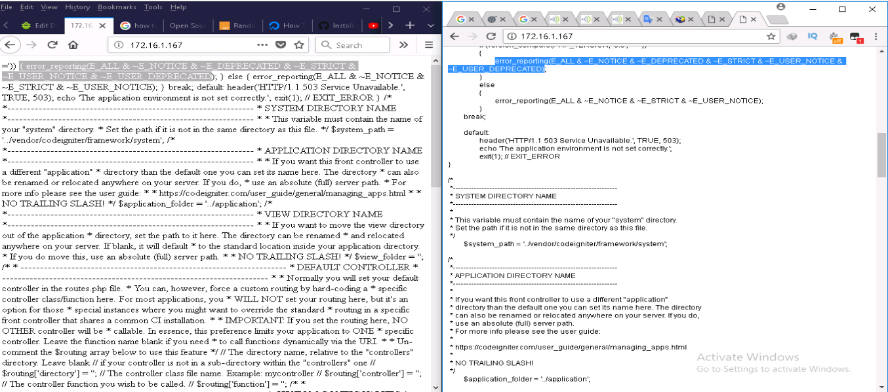Switch to the Google Translate tab in Chrome
This screenshot has height=392, width=888.
click(x=650, y=19)
